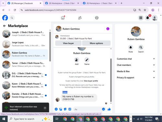Click the browser address bar URL
This screenshot has width=162, height=122.
click(51, 10)
